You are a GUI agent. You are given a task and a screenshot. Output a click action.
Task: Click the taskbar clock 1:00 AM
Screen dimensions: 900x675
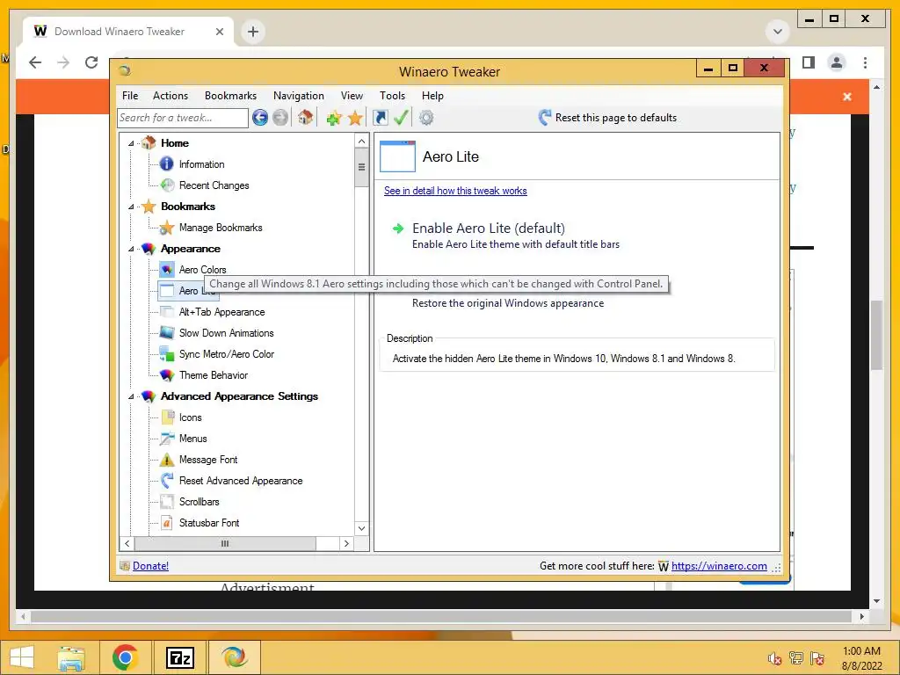[861, 651]
